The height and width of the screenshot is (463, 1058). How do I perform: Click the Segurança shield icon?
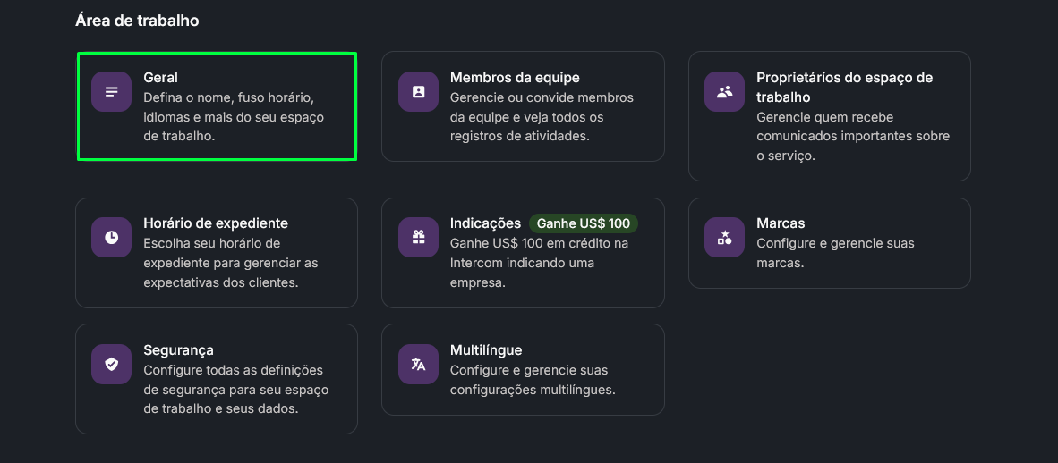(x=111, y=365)
